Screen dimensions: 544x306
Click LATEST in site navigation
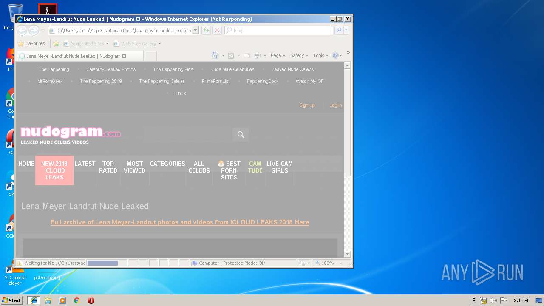[x=85, y=164]
